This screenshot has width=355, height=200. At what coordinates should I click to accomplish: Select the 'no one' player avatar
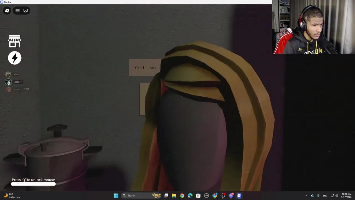pos(8,89)
